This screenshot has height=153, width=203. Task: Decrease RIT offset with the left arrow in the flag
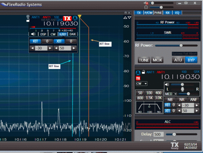32,48
